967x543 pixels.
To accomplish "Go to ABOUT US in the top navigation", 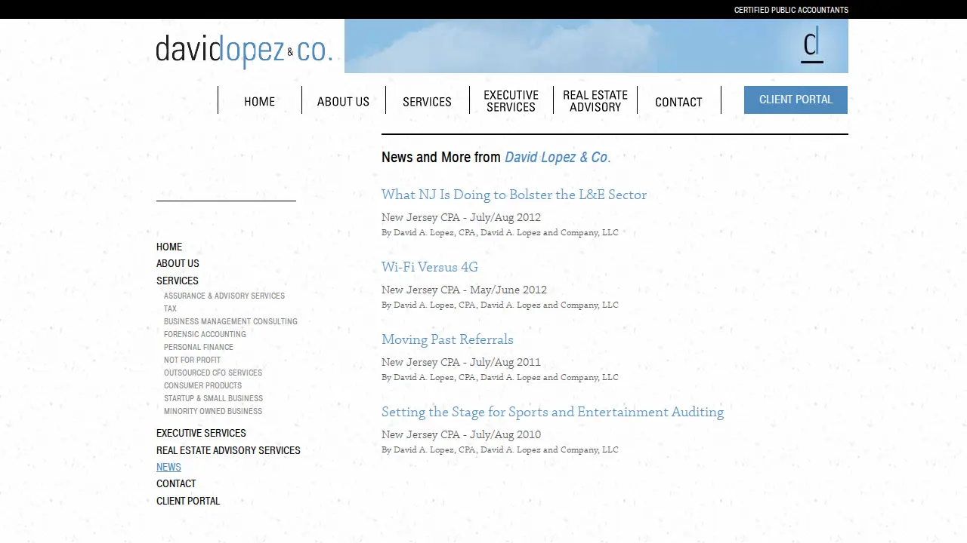I will click(343, 101).
